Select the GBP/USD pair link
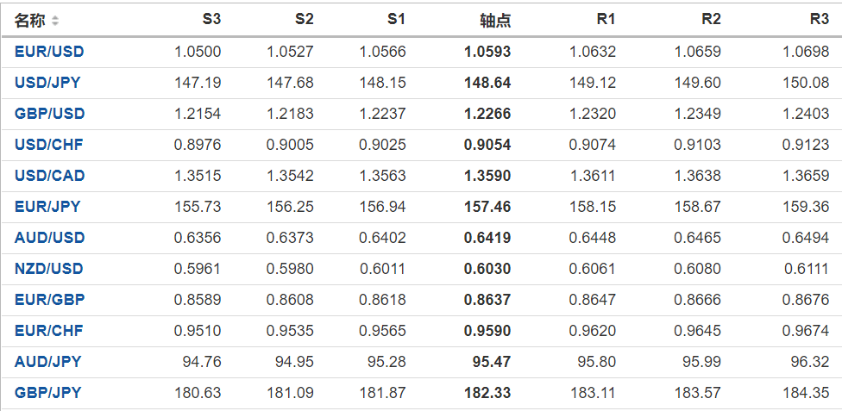Viewport: 842px width, 411px height. click(49, 114)
